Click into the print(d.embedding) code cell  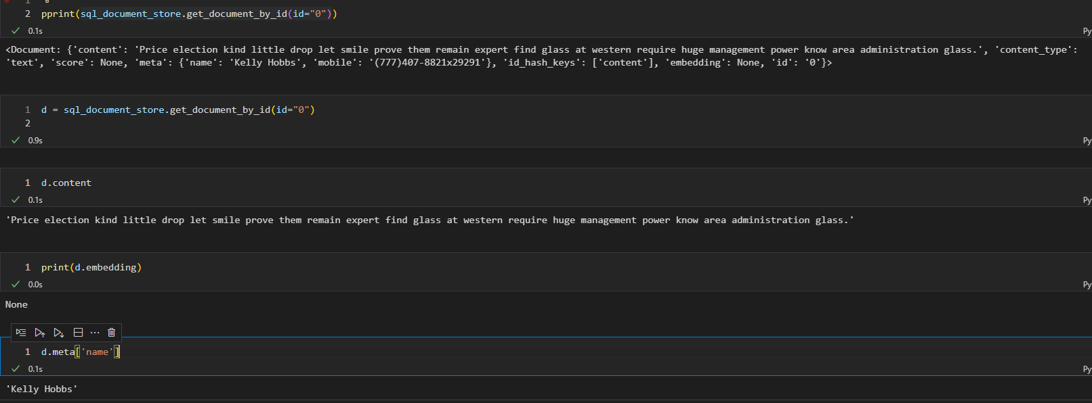coord(91,267)
